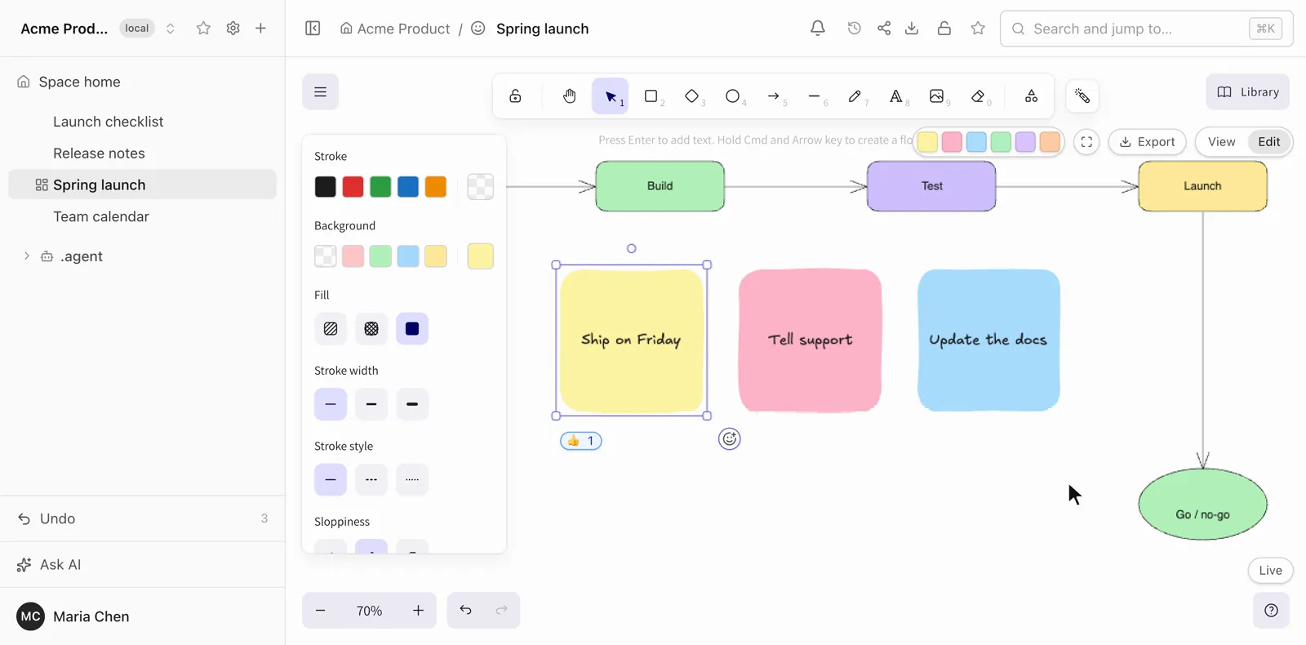1306x645 pixels.
Task: Pick the light blue background swatch
Action: [408, 256]
